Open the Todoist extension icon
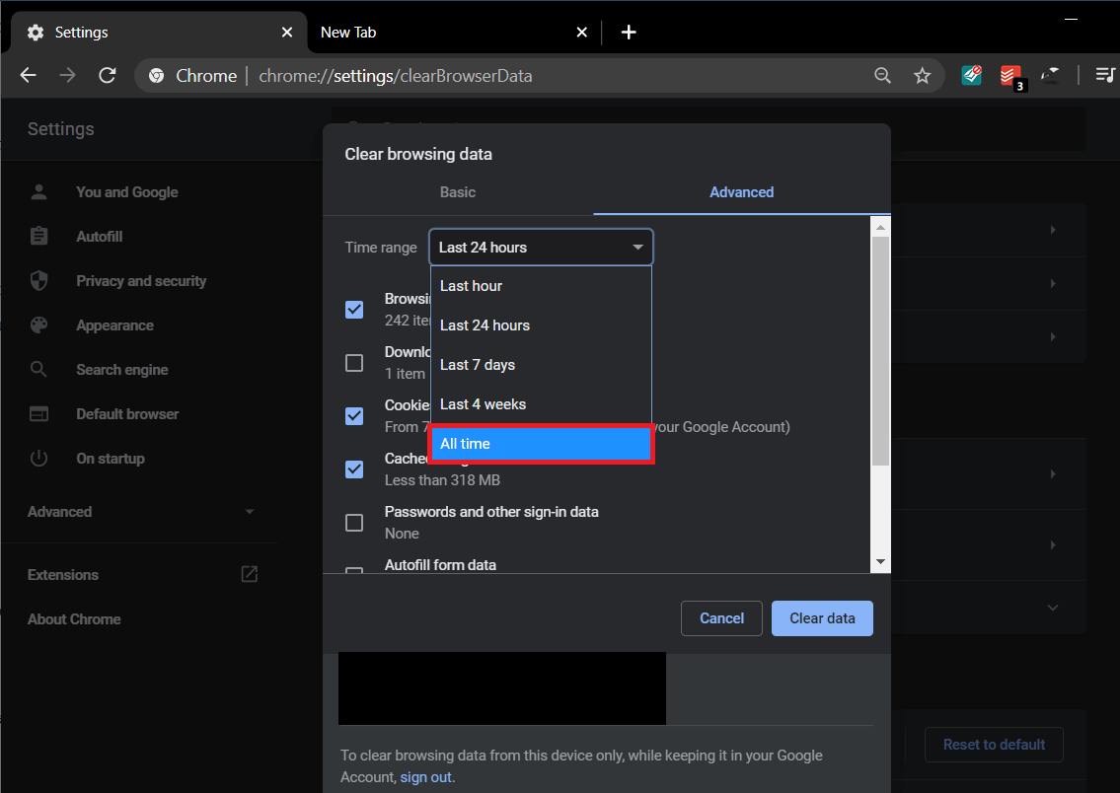Viewport: 1120px width, 793px height. click(x=1010, y=76)
